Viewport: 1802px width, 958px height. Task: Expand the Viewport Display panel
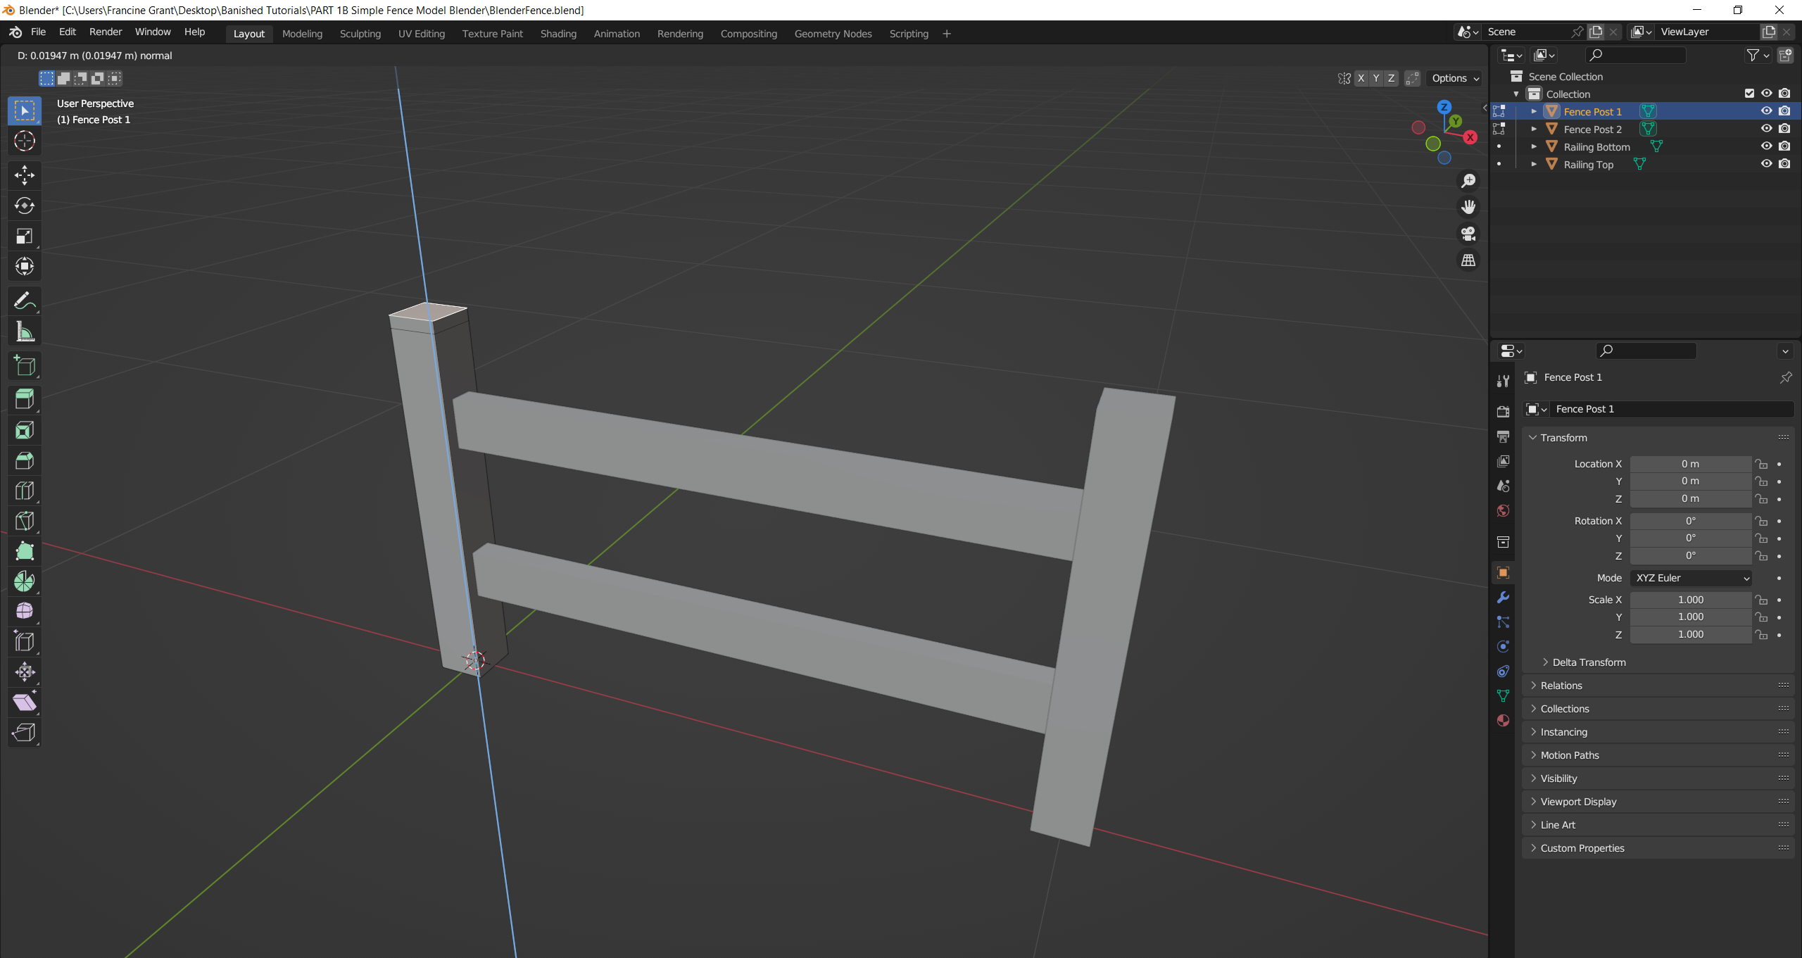[x=1578, y=802]
